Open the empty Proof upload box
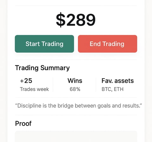152x142 pixels. [x=76, y=137]
